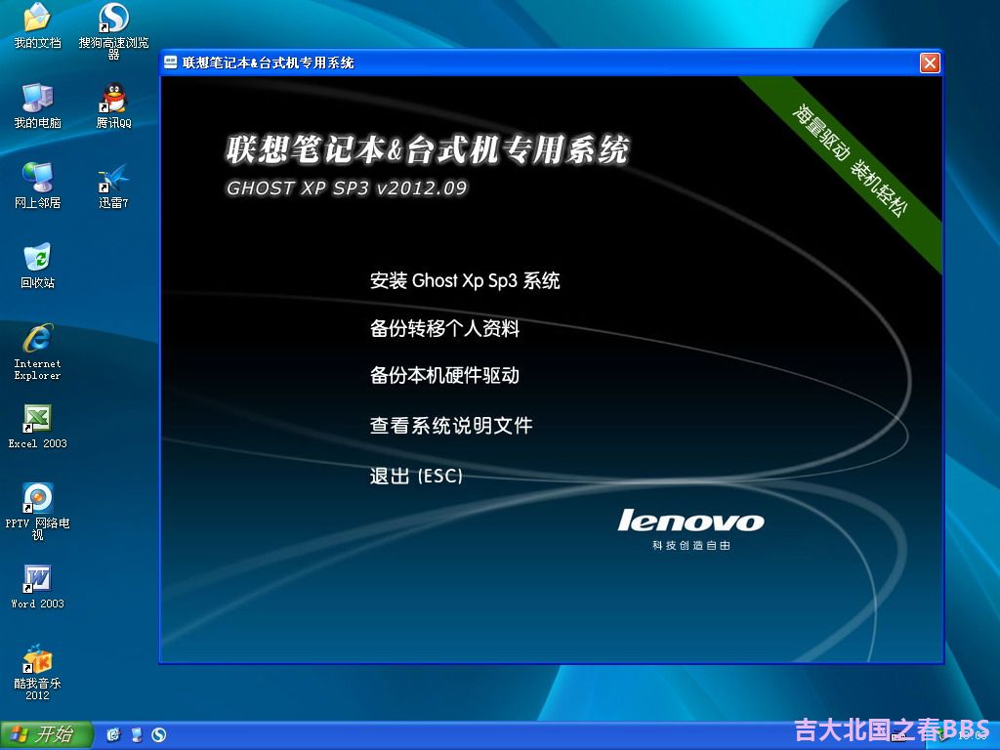
Task: Select the 酷我音乐 2012 desktop shortcut
Action: pyautogui.click(x=38, y=672)
